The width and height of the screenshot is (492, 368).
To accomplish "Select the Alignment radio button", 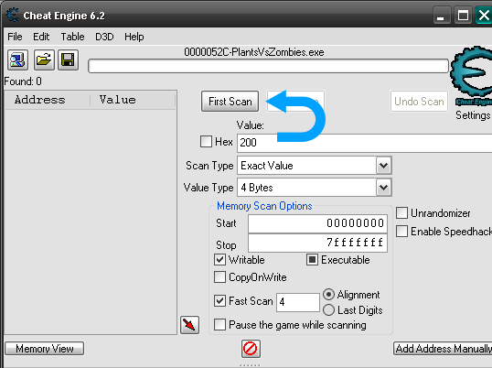I will pyautogui.click(x=328, y=294).
